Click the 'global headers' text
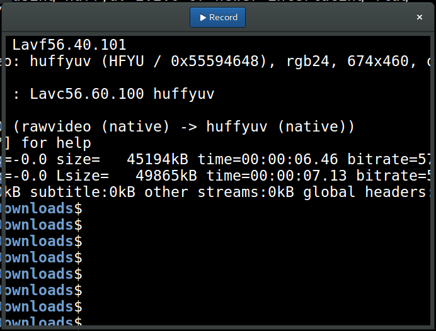 364,193
